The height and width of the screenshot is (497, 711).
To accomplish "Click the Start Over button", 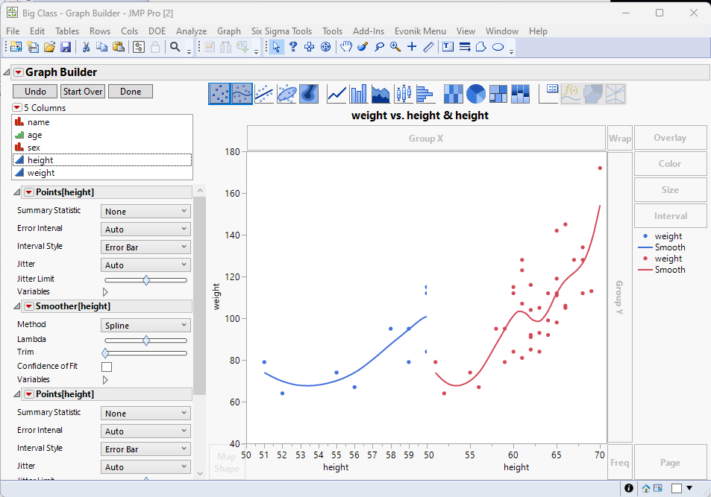I will point(83,92).
